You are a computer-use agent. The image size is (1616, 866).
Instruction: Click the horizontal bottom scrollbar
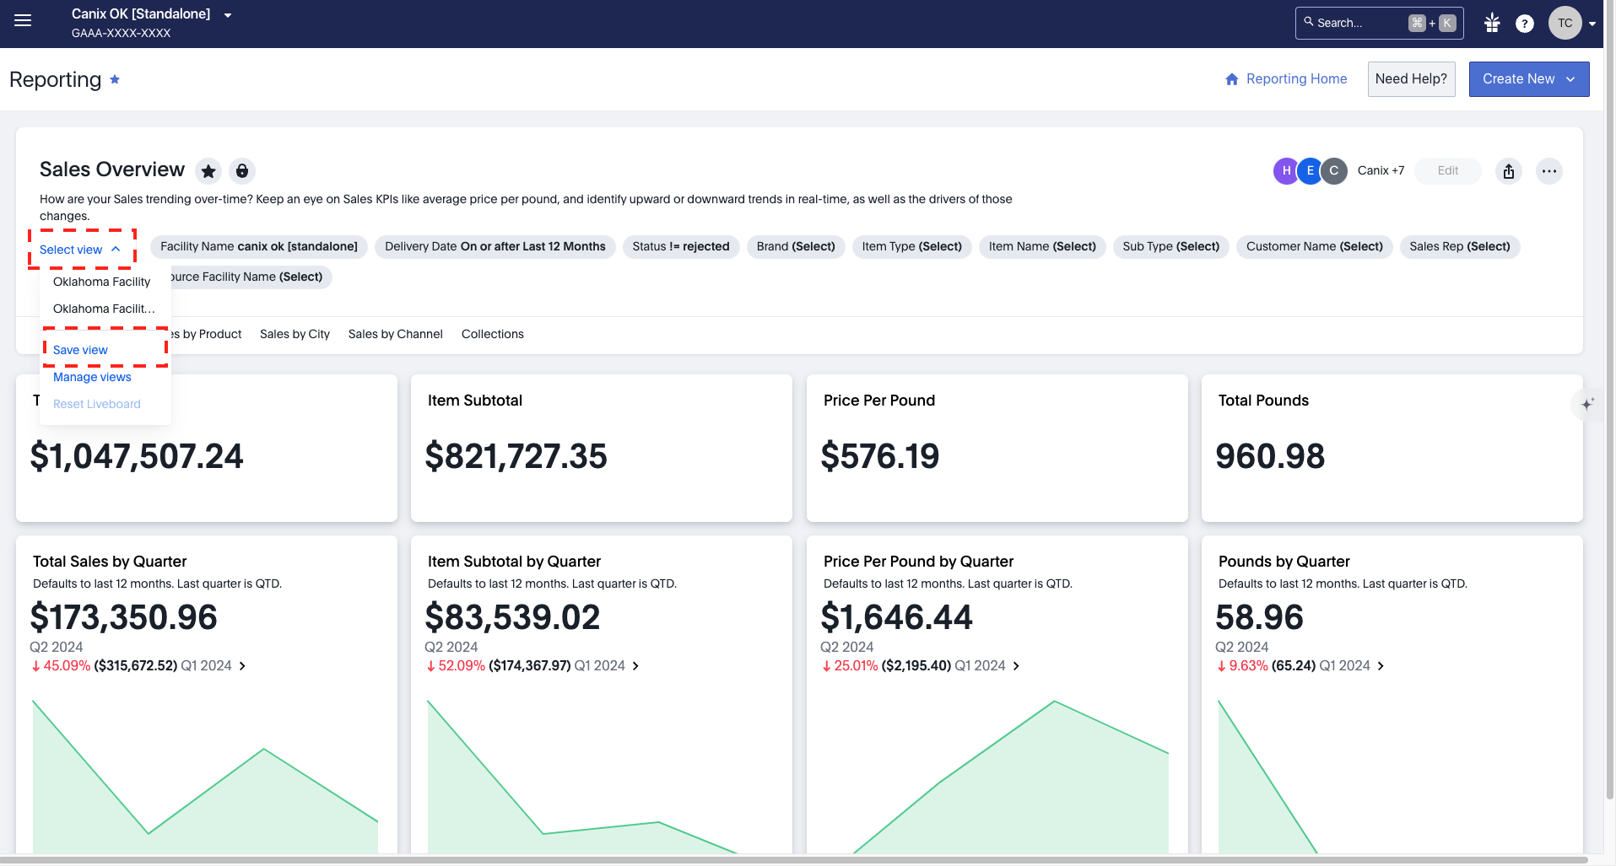(x=793, y=860)
